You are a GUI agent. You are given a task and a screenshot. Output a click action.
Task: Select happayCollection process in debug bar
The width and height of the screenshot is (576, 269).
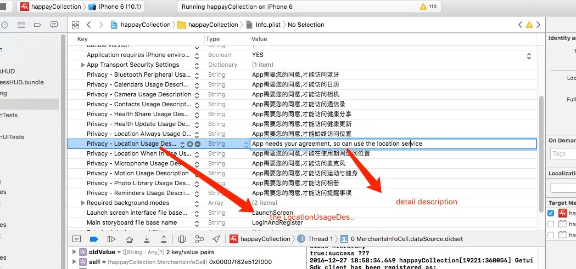tap(260, 239)
